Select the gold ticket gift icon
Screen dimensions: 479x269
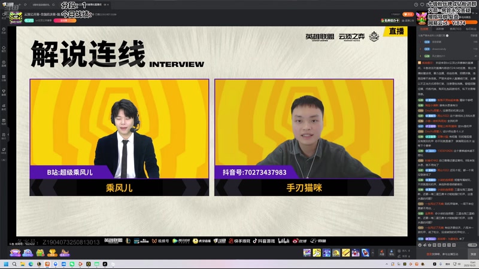(x=346, y=252)
